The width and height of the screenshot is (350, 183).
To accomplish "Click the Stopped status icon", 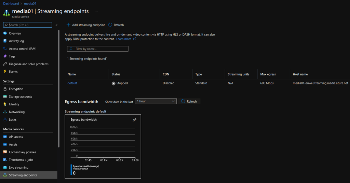I will coord(113,83).
